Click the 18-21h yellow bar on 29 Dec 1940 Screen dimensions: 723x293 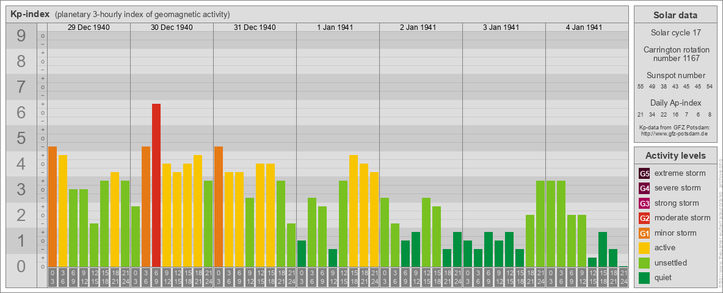click(115, 219)
